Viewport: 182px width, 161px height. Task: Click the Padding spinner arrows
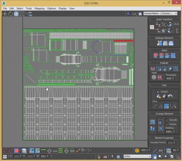pyautogui.click(x=173, y=131)
